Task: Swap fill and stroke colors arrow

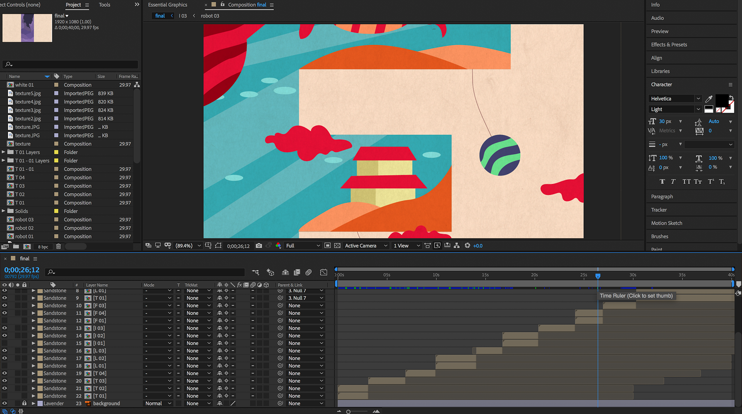Action: click(731, 97)
